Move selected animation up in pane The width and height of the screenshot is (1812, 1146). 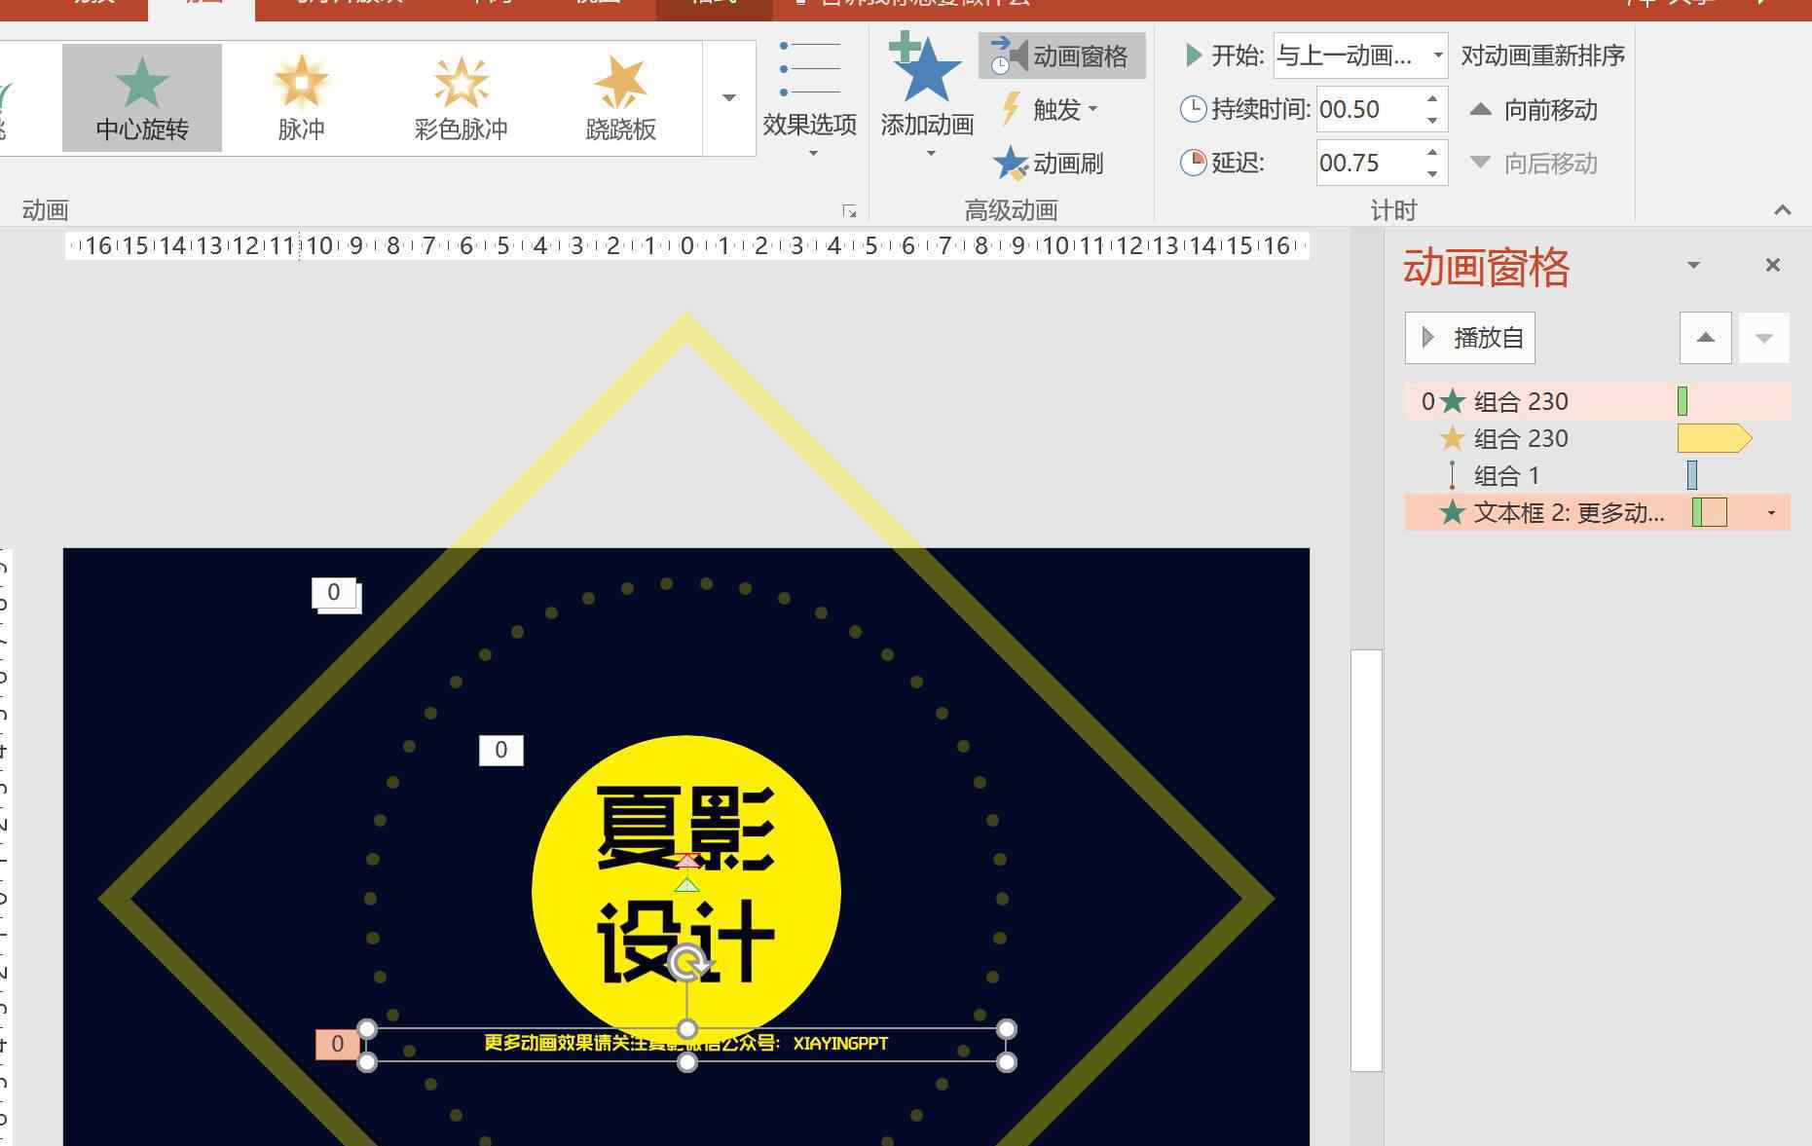1706,338
